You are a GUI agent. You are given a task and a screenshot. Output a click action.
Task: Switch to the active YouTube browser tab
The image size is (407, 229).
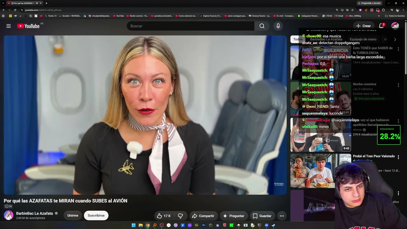point(25,3)
